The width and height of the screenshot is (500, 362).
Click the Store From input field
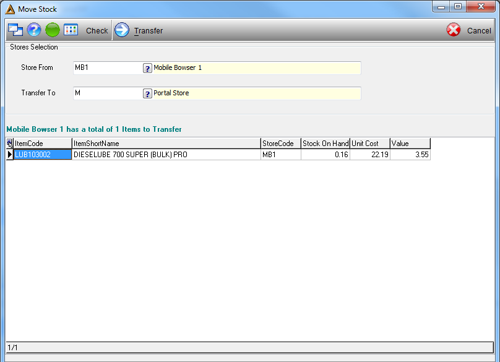point(108,68)
